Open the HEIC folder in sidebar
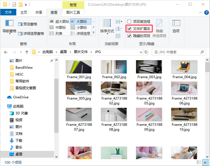Image resolution: width=210 pixels, height=166 pixels. (x=17, y=74)
